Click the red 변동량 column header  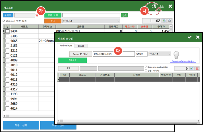pos(144,26)
